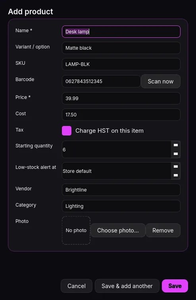Open the Choose photo file picker
The image size is (196, 300).
coord(118,230)
